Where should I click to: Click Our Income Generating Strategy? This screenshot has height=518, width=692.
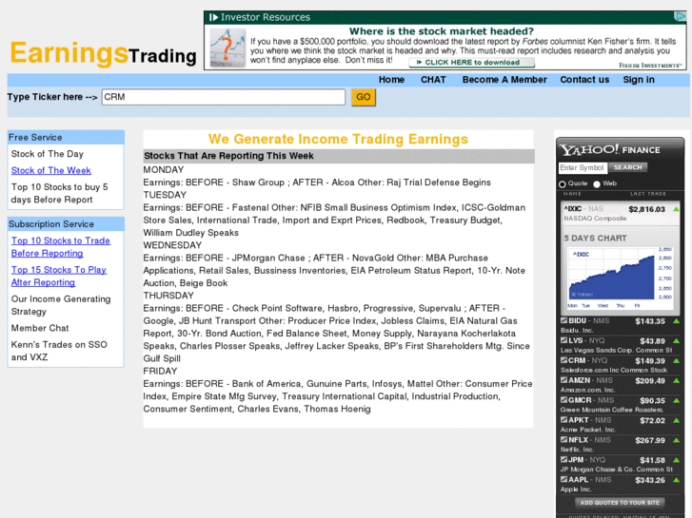(61, 305)
